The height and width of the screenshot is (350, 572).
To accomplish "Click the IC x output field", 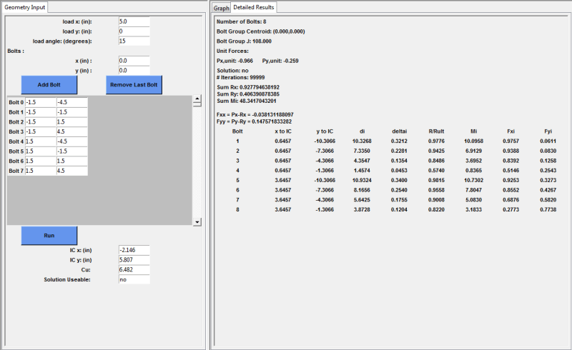I will (134, 250).
